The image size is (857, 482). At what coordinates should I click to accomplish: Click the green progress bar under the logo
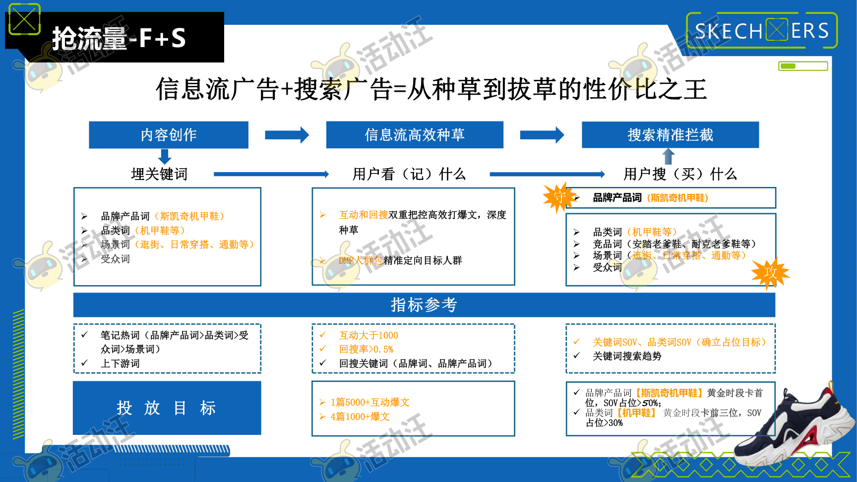(x=803, y=66)
